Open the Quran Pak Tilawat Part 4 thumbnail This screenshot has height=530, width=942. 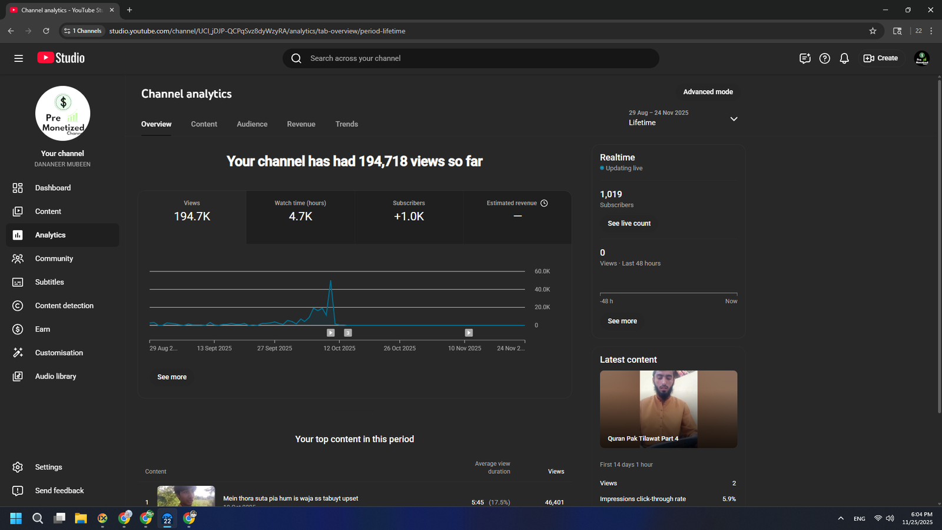click(668, 409)
